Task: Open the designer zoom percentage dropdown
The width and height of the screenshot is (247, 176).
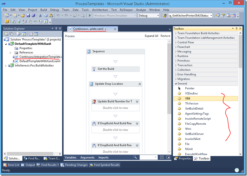Action: coord(156,157)
